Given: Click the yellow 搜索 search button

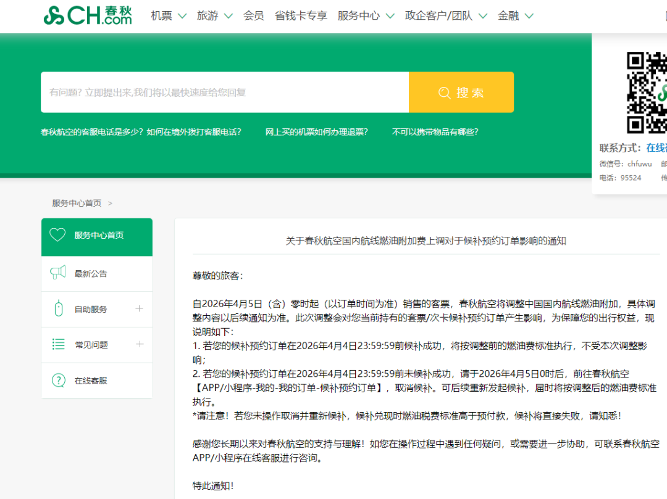Looking at the screenshot, I should pyautogui.click(x=461, y=93).
